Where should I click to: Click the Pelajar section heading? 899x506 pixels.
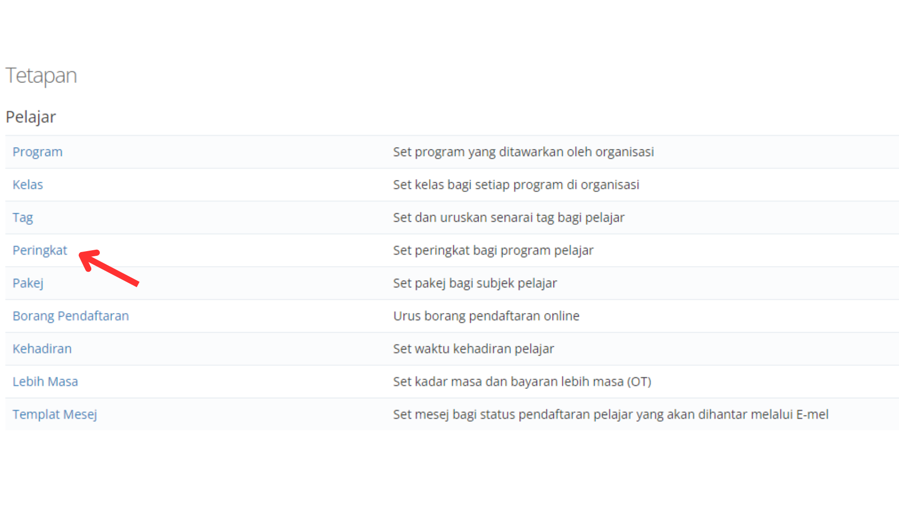(31, 117)
